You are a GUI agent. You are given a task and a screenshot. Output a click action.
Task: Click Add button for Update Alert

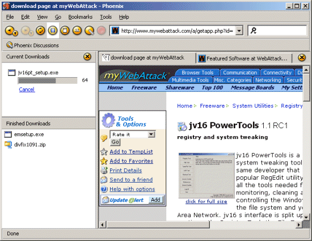point(156,200)
